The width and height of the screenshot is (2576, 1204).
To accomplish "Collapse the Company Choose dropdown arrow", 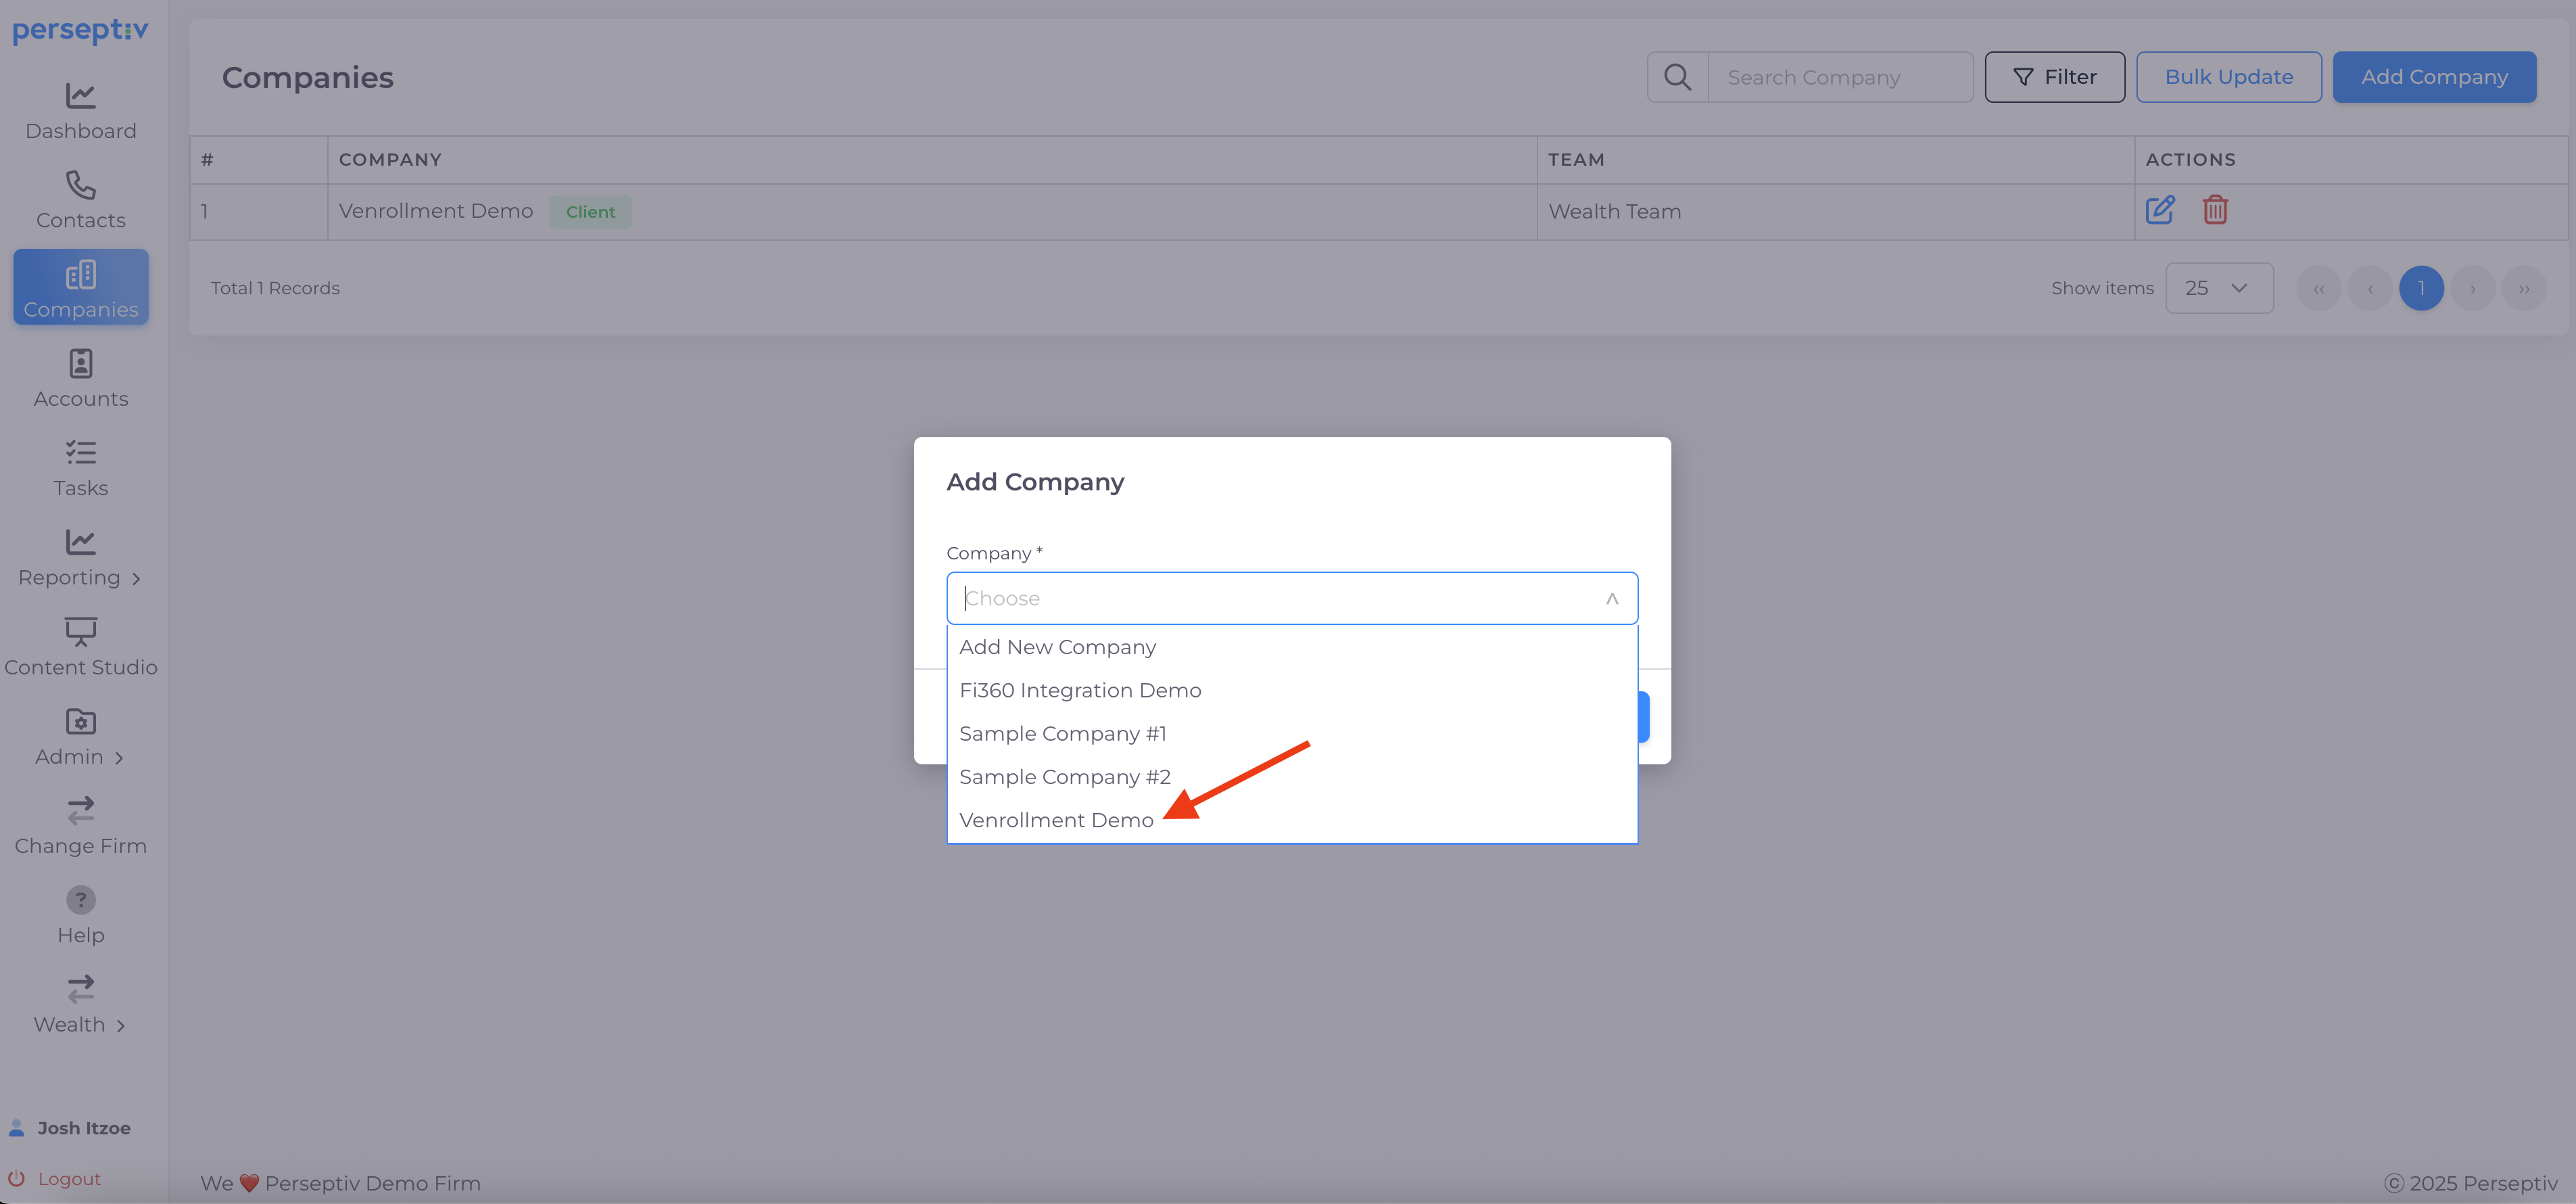I will click(x=1611, y=599).
